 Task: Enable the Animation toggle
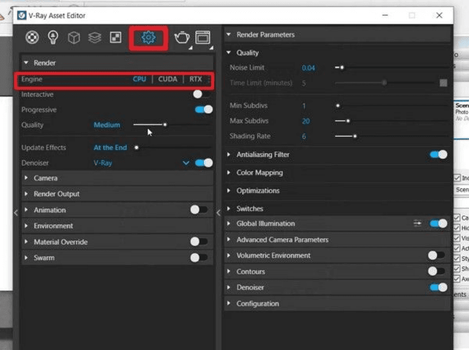pyautogui.click(x=199, y=209)
